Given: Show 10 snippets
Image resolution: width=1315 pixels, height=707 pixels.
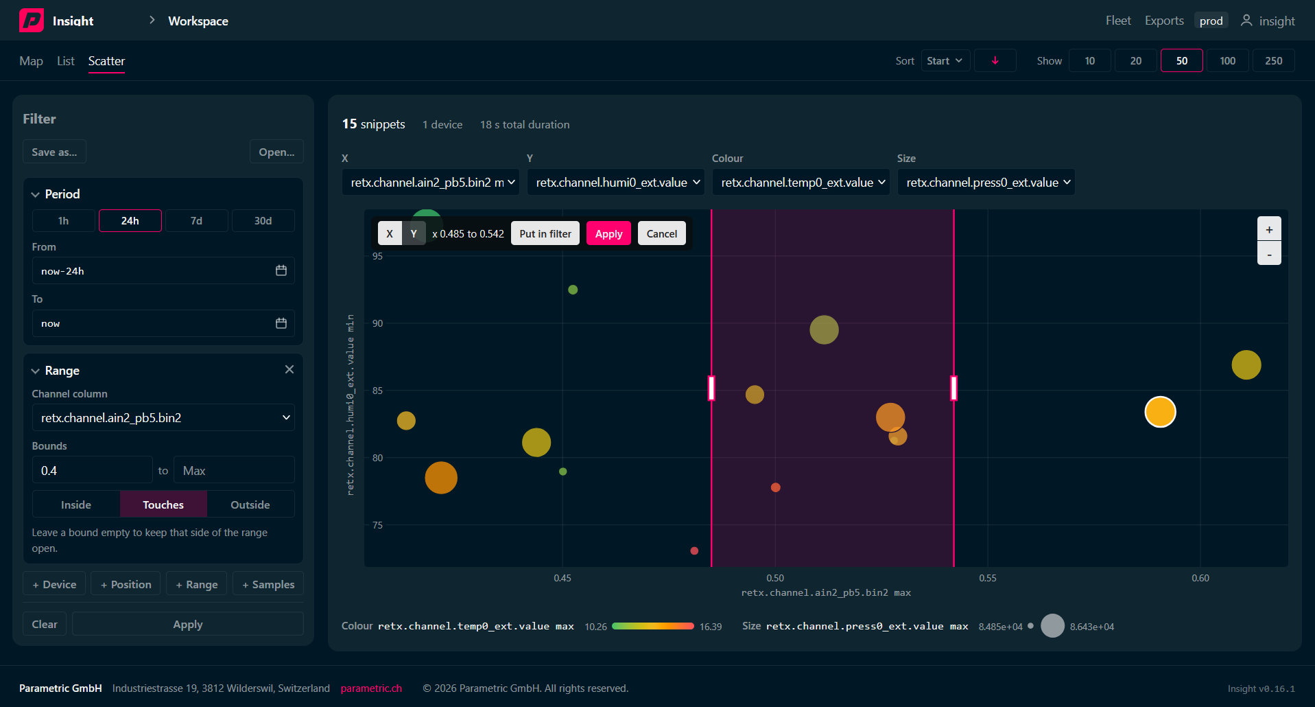Looking at the screenshot, I should pos(1090,61).
